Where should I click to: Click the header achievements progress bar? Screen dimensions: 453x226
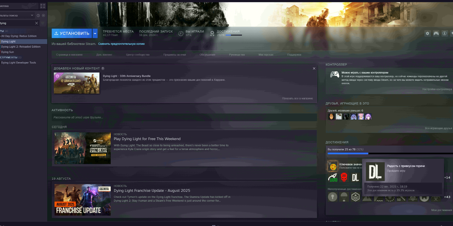coord(234,35)
